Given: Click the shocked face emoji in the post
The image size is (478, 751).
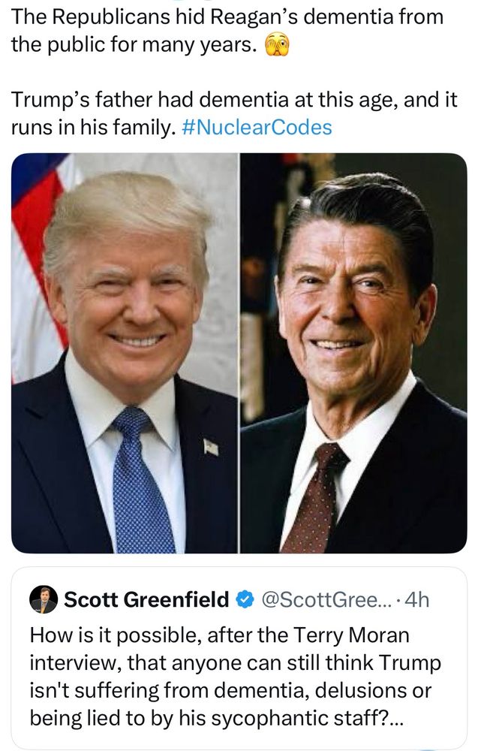Looking at the screenshot, I should 278,45.
